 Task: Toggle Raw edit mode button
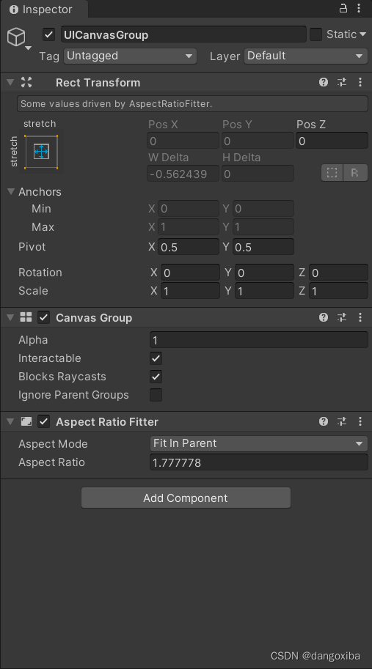355,173
